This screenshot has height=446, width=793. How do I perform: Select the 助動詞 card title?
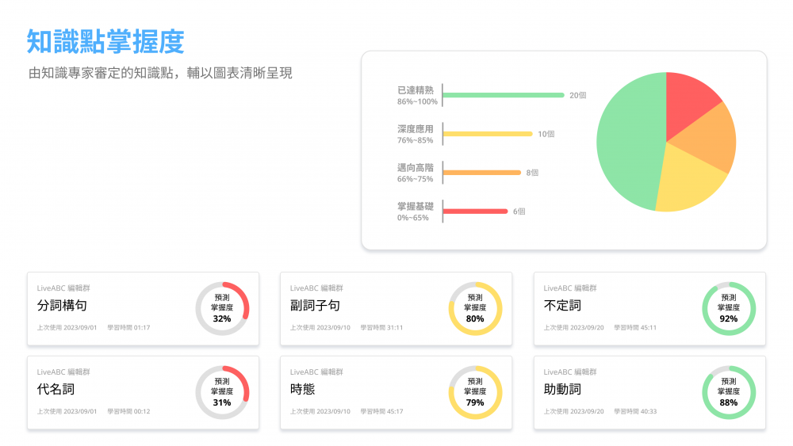pos(562,390)
